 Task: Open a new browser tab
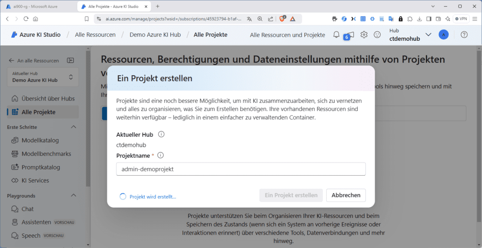click(x=158, y=6)
